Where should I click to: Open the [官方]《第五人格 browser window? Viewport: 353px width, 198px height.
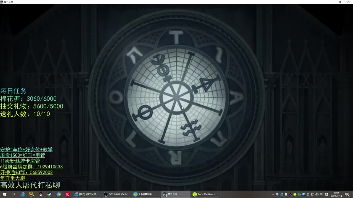[87, 194]
